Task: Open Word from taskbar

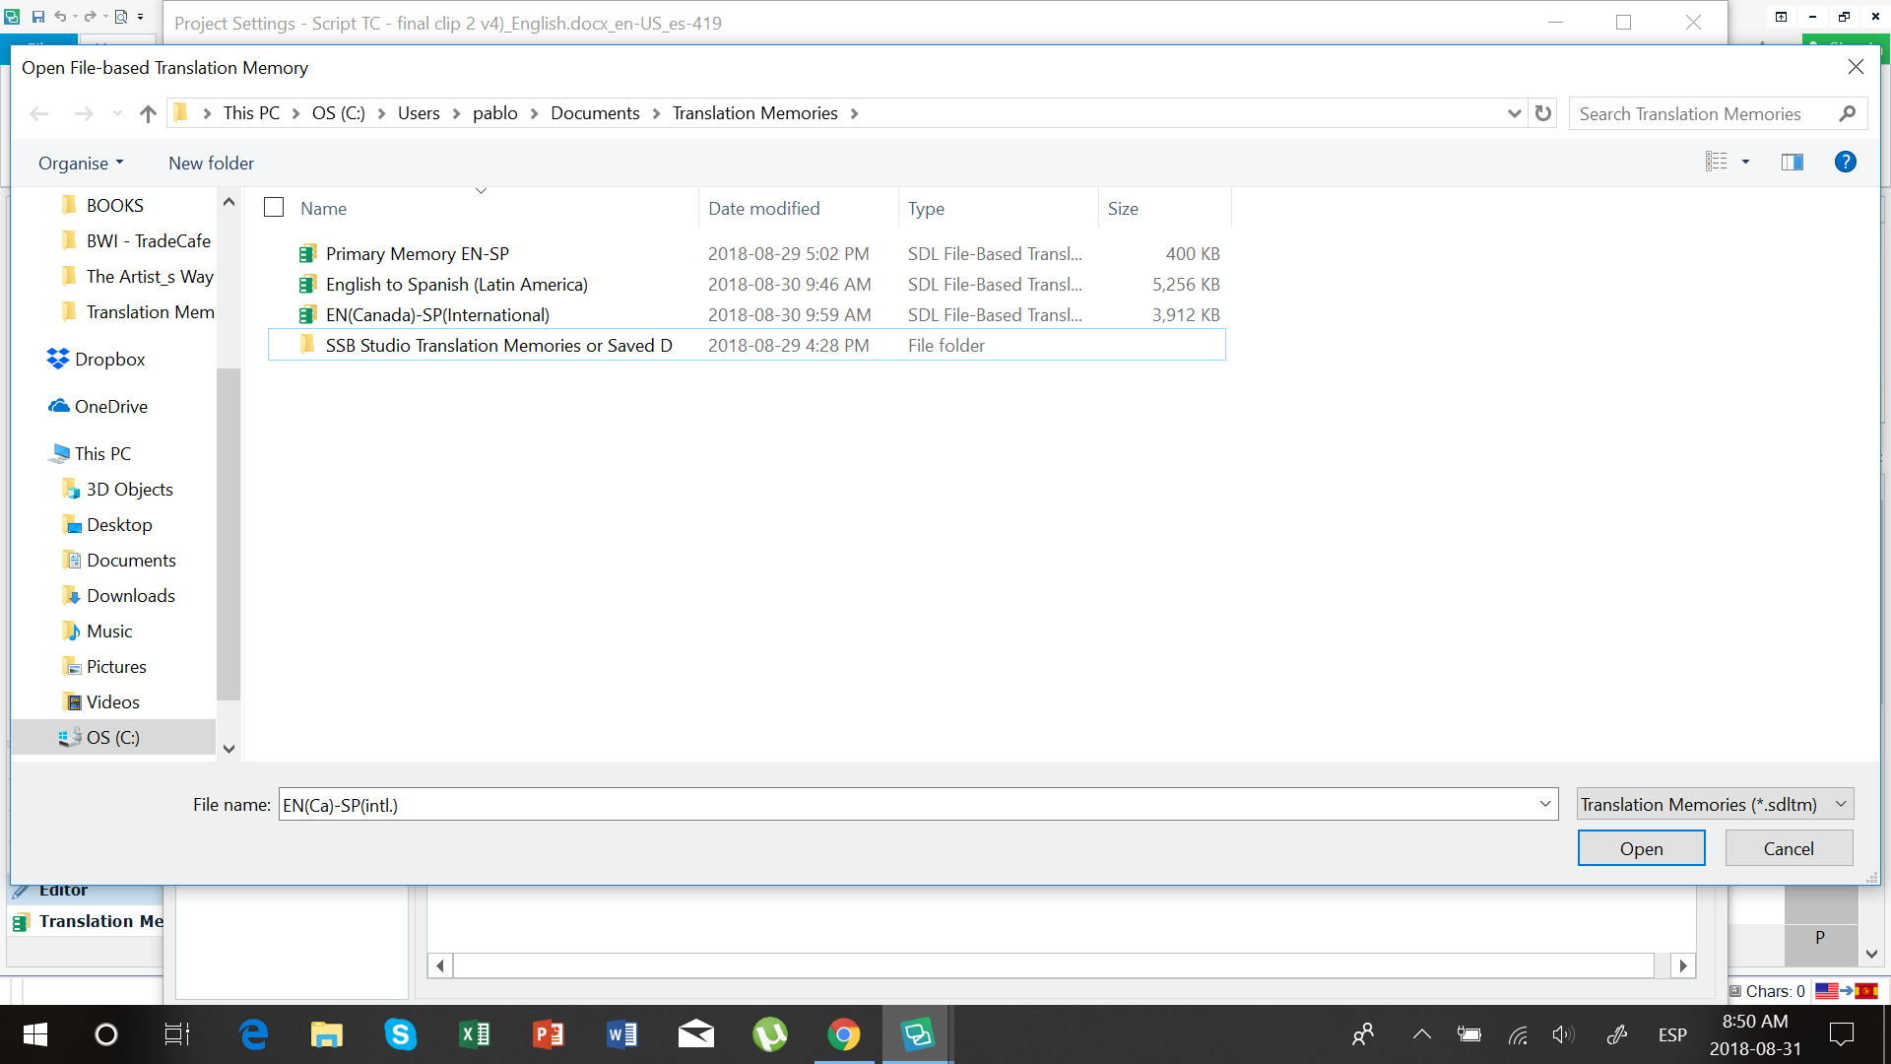Action: pos(621,1034)
